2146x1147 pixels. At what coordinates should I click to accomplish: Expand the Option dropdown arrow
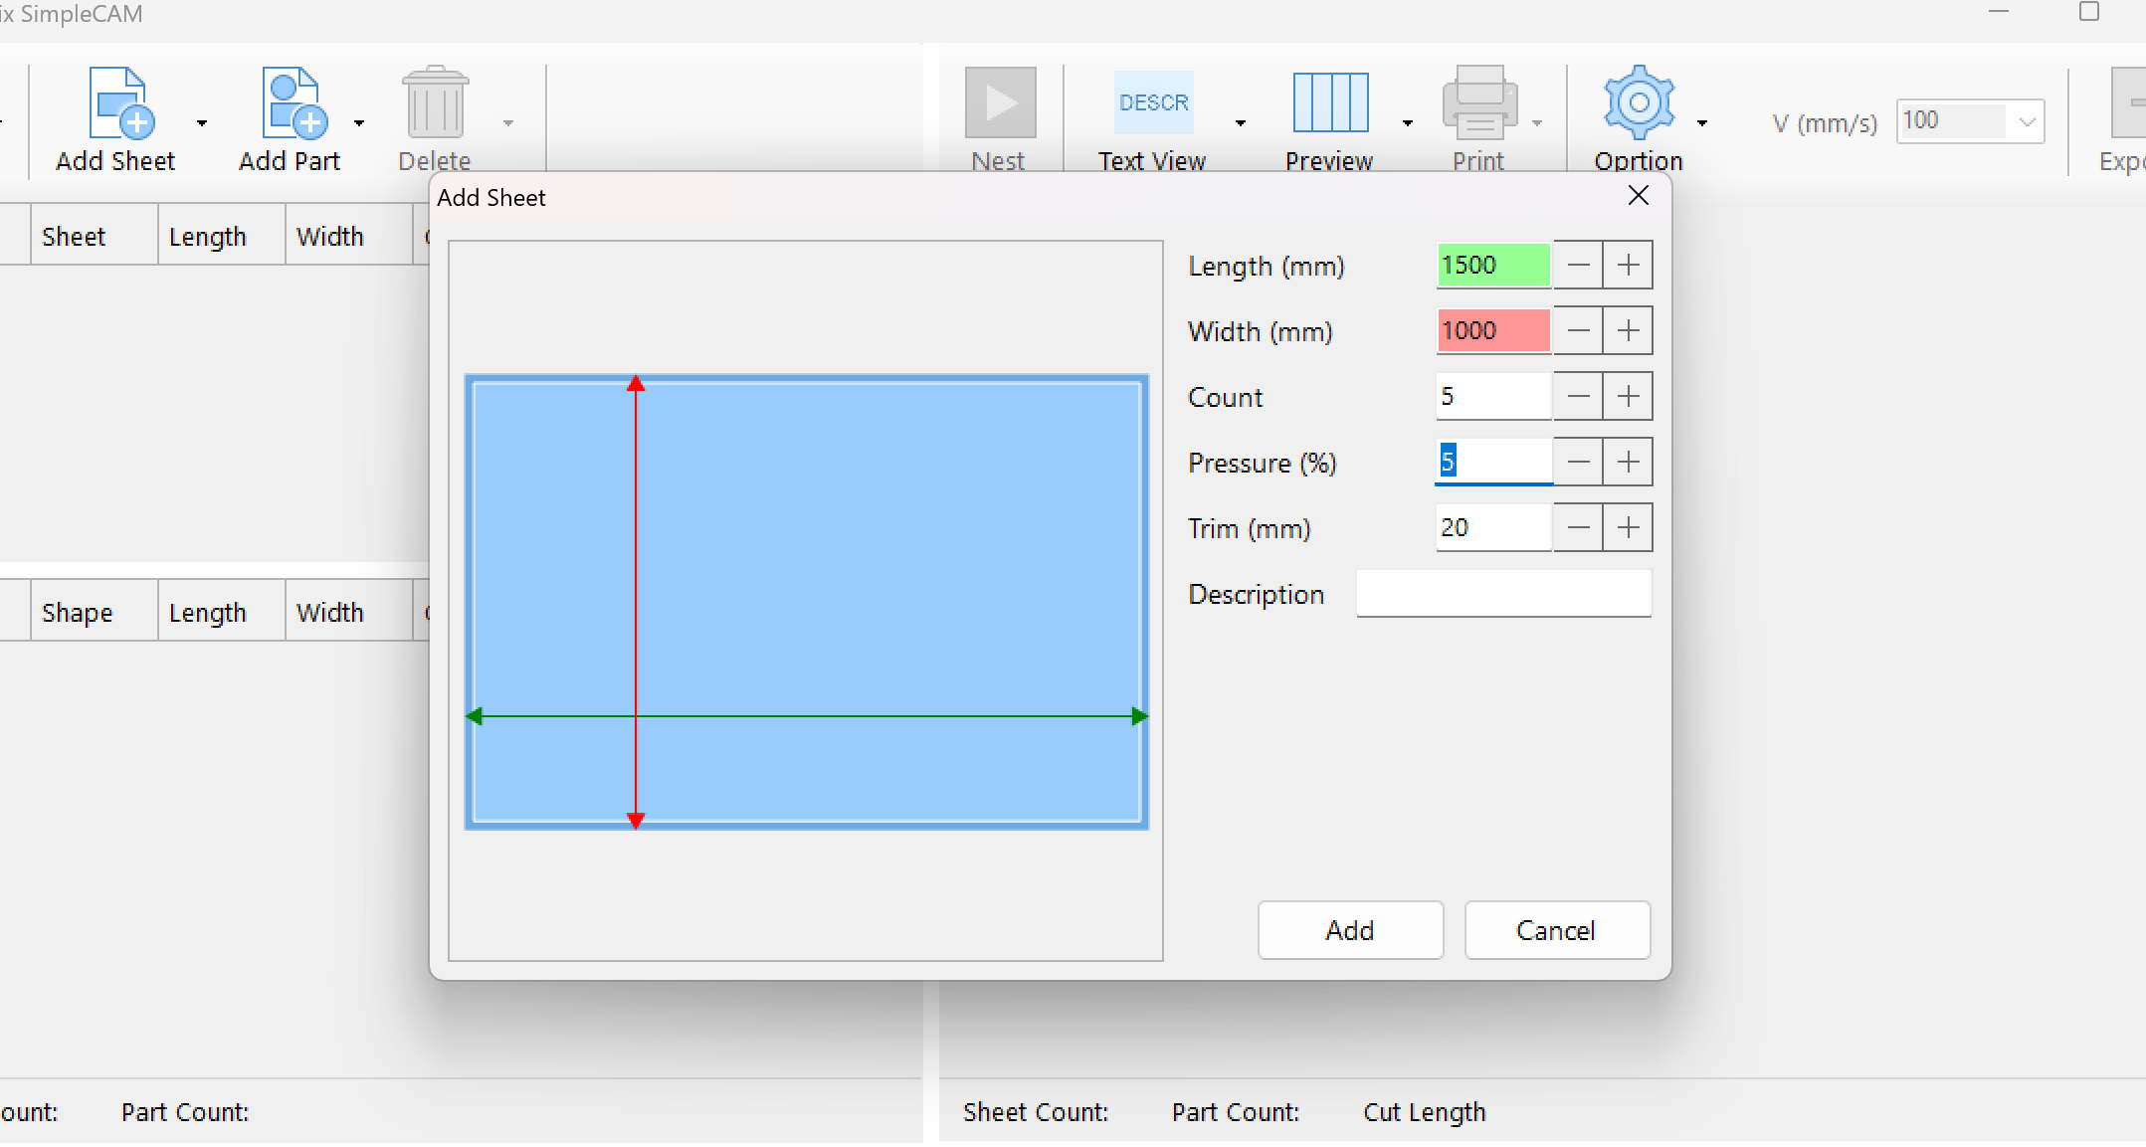pos(1702,123)
